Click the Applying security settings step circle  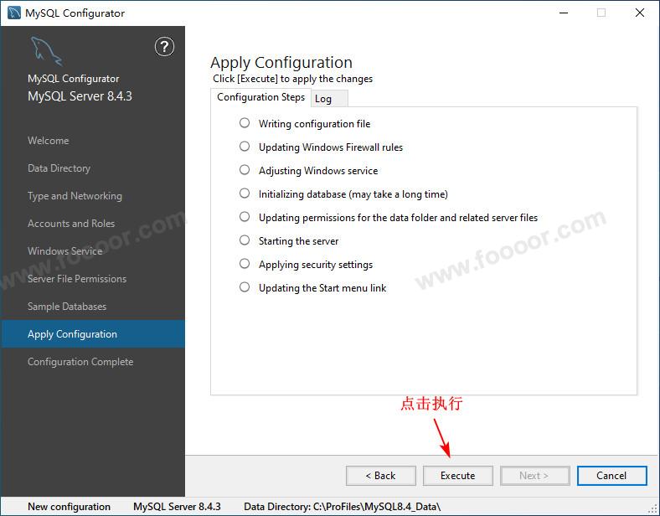tap(245, 264)
